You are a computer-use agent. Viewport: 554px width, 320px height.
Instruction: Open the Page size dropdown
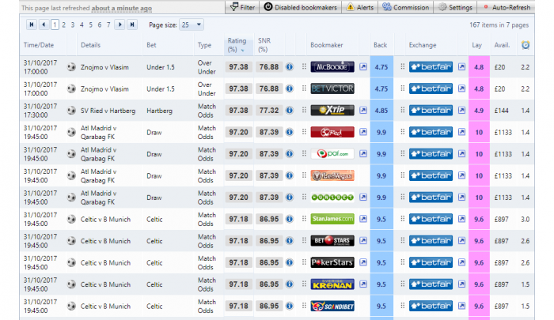coord(192,24)
